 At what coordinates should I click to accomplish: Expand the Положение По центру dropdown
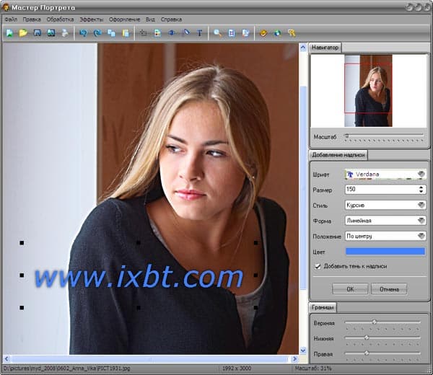pos(421,236)
